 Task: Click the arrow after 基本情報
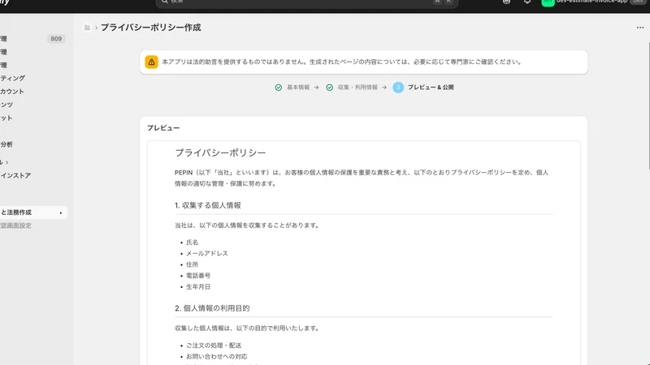(x=317, y=88)
